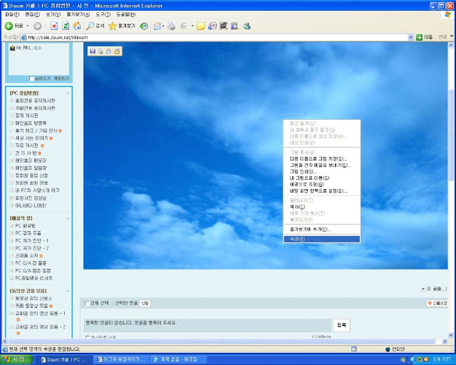Screen dimensions: 456x365
Task: Click the vertical scrollbar up arrow
Action: 451,45
